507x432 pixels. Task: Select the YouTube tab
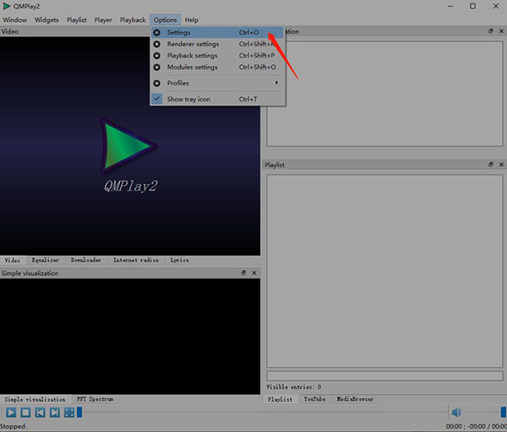(314, 399)
